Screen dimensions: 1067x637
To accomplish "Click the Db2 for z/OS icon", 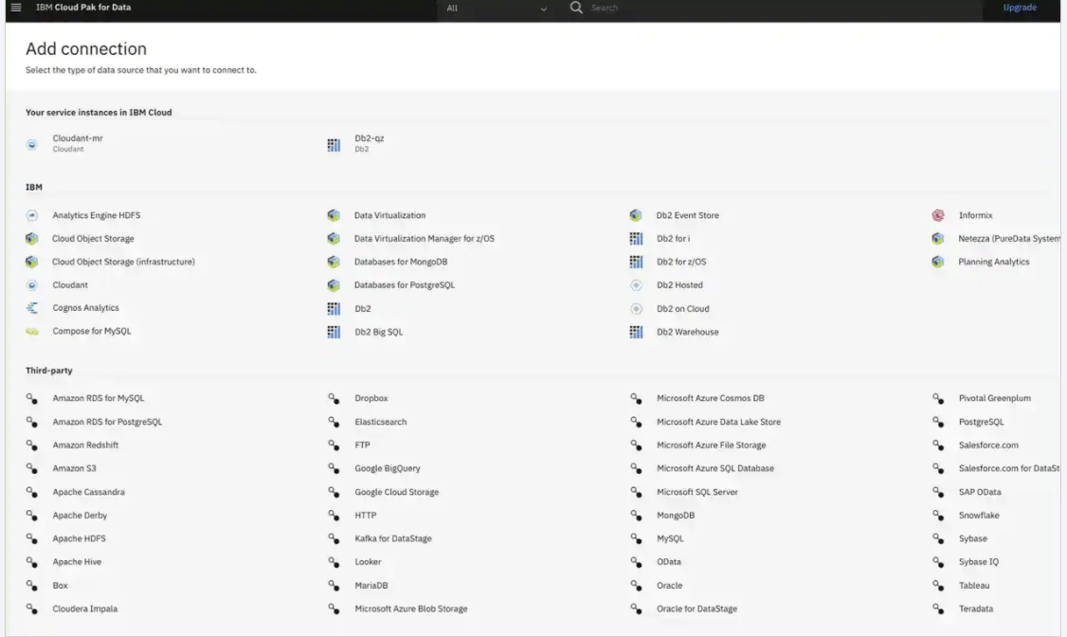I will [636, 262].
